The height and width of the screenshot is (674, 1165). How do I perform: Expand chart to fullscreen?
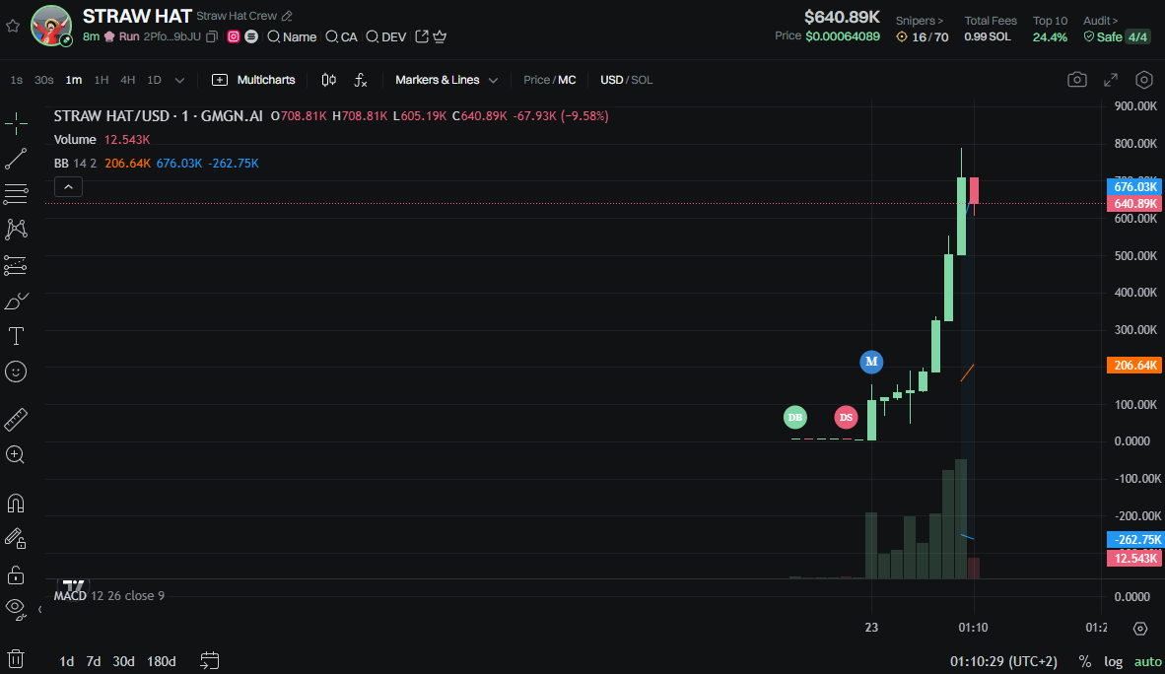click(1111, 80)
